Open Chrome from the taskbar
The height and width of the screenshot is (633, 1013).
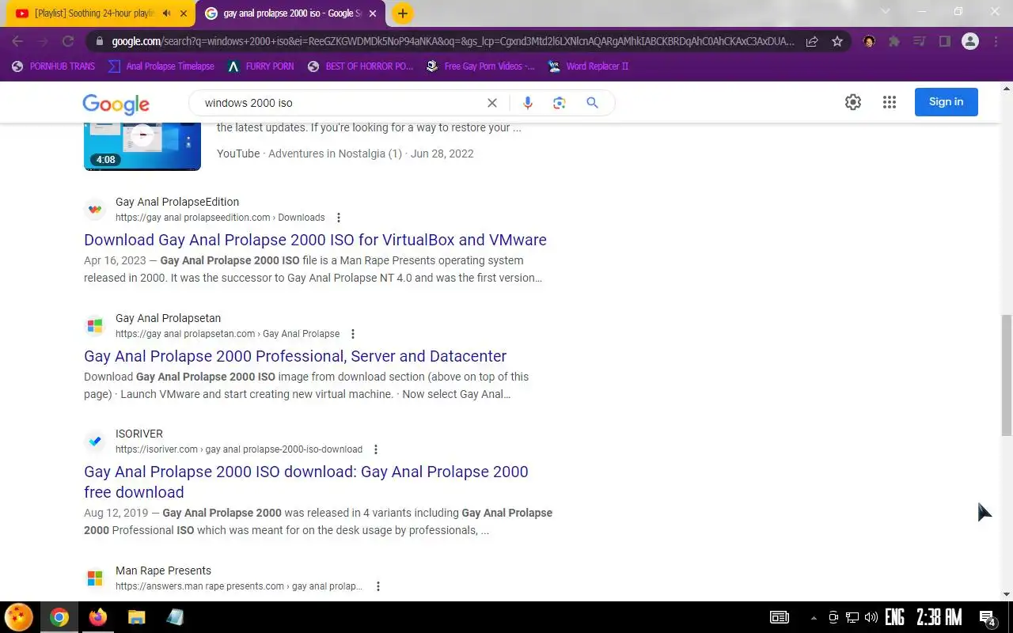click(59, 617)
